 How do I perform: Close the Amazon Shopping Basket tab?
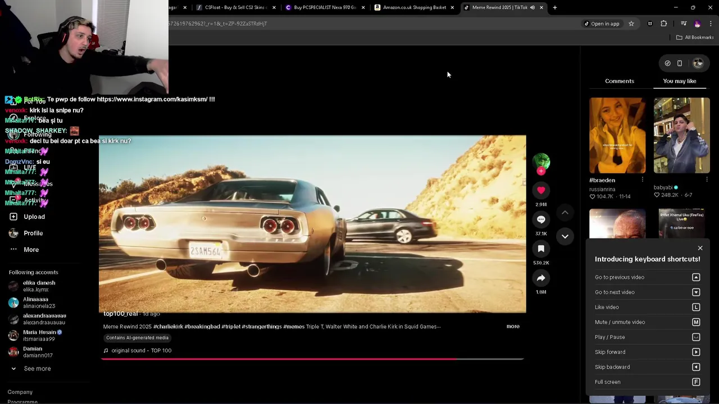click(452, 7)
